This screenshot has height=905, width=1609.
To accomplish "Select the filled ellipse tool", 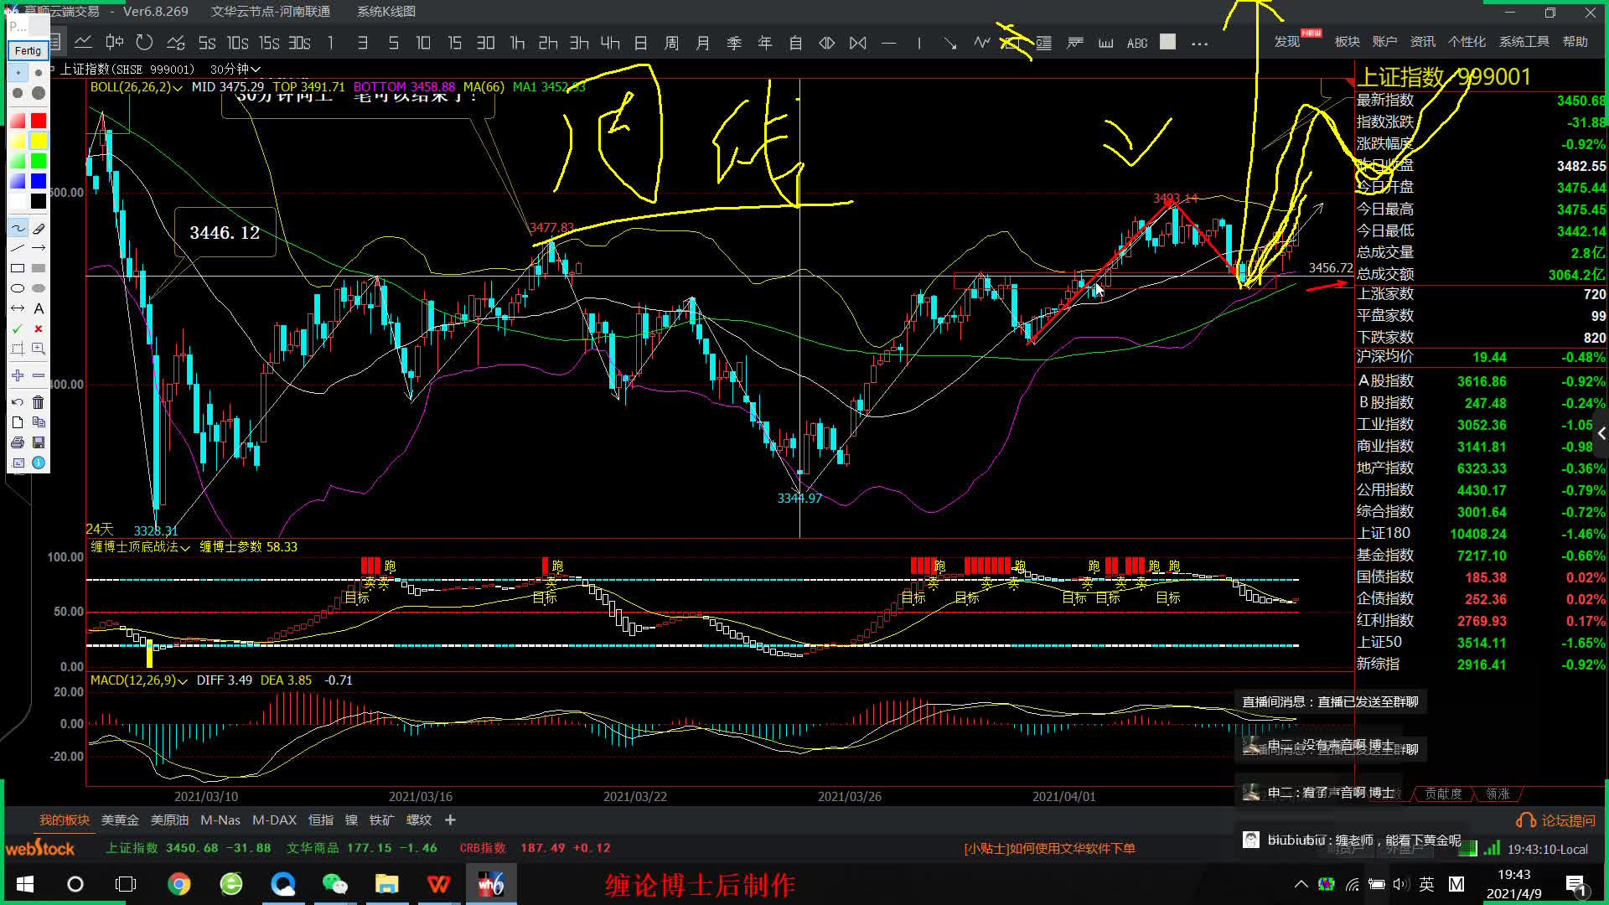I will (39, 288).
